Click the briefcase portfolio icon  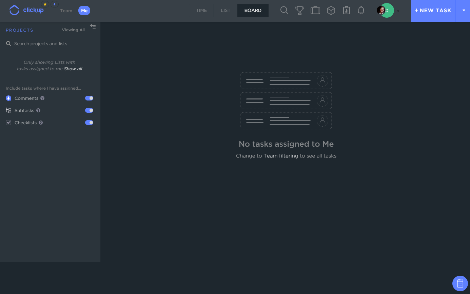click(315, 11)
